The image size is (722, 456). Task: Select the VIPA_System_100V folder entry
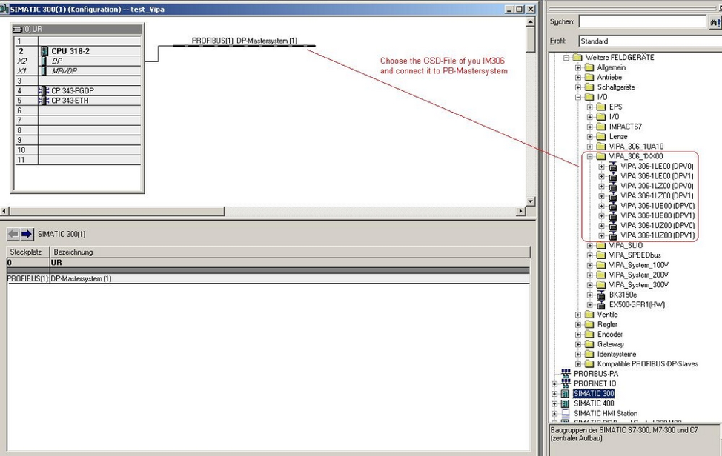638,265
